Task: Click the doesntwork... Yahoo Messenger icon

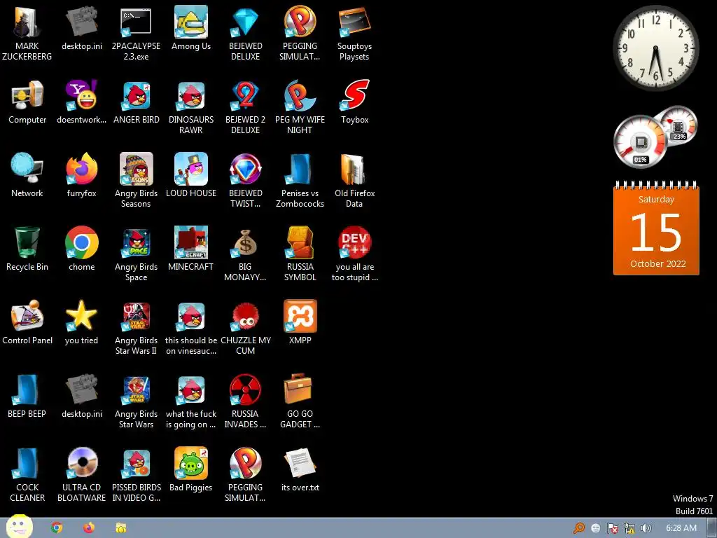Action: (81, 96)
